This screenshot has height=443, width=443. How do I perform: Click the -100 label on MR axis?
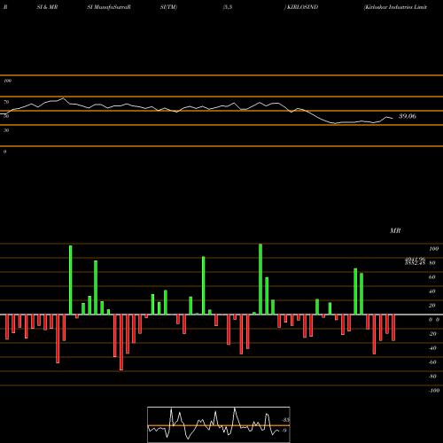tap(434, 391)
